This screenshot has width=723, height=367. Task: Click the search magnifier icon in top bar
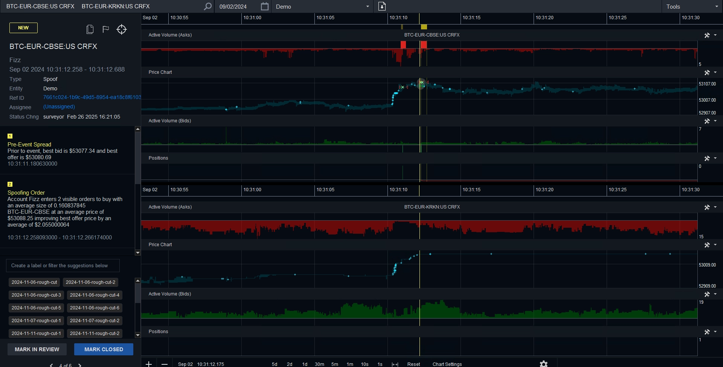pyautogui.click(x=207, y=6)
